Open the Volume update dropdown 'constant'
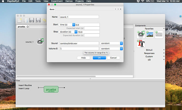This screenshot has height=110, width=182. tap(111, 49)
